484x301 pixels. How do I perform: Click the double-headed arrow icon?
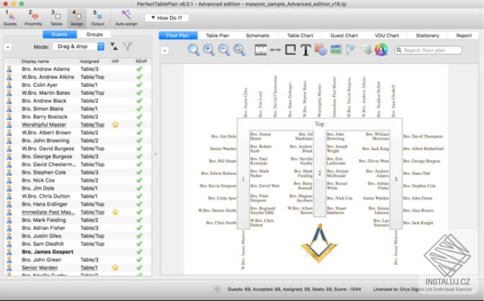(275, 50)
